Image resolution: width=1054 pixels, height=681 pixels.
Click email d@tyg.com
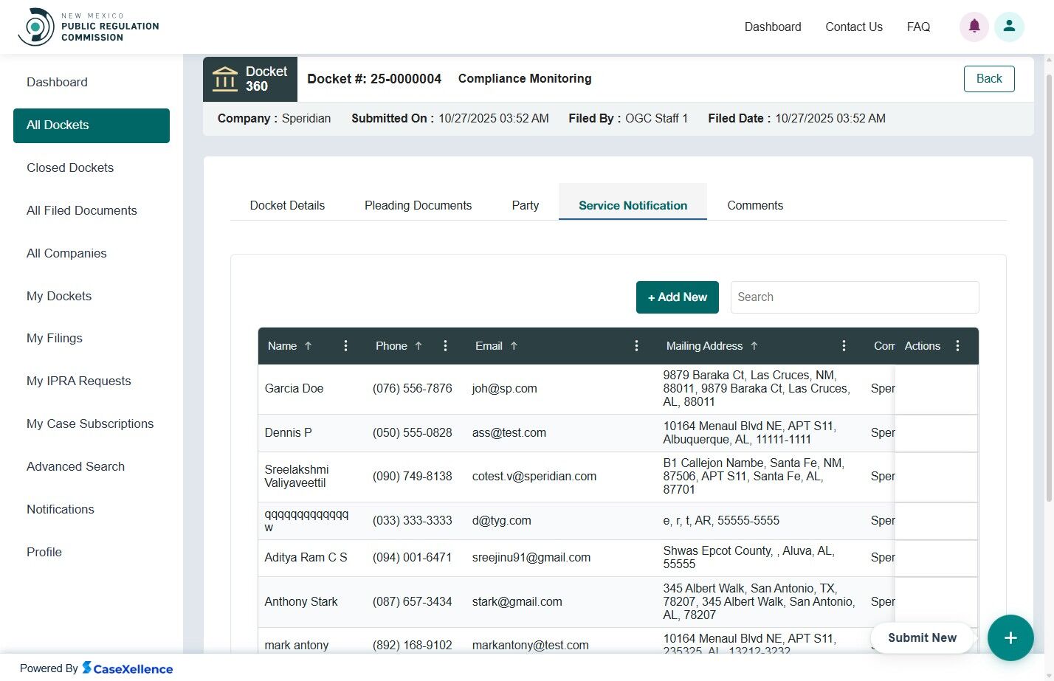pos(501,521)
